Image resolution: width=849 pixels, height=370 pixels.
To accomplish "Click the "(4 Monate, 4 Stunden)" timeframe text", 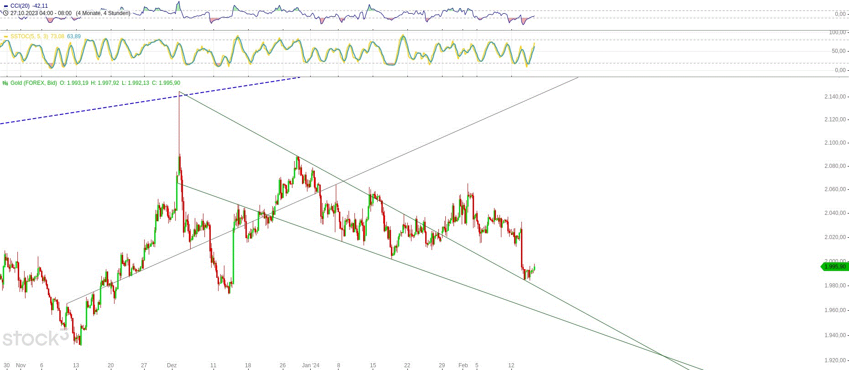I will (x=103, y=13).
